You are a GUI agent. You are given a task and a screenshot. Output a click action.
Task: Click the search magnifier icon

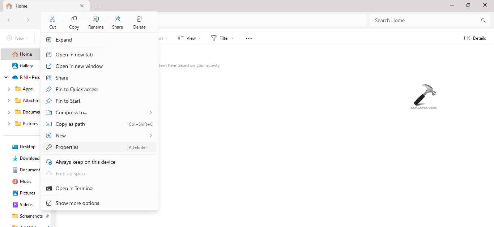pos(483,20)
